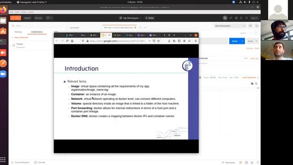List all Firefox tabs chevron

coord(174,35)
